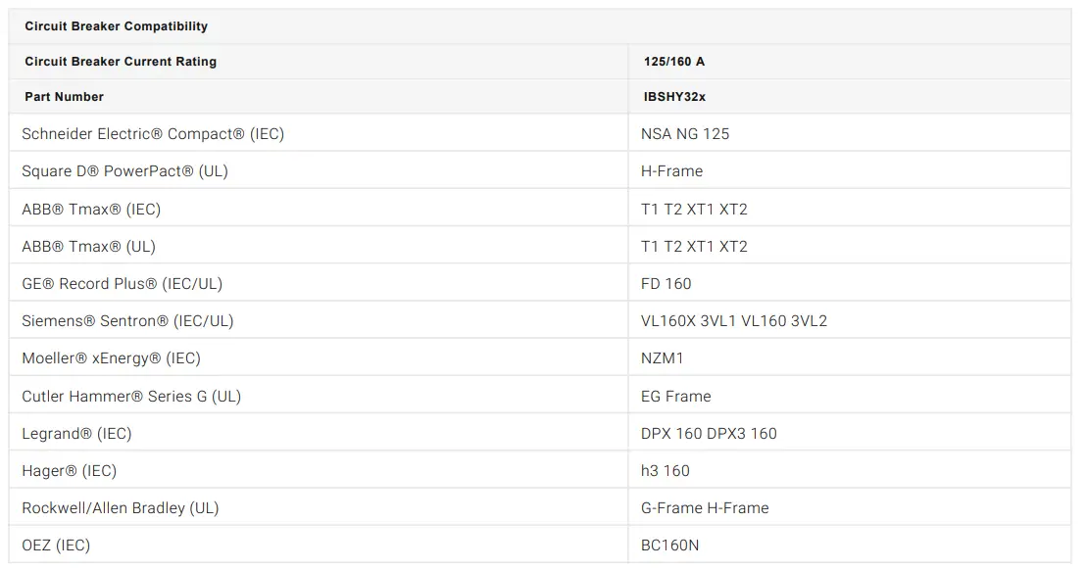
Task: Click the Cutler Hammer EG Frame cell
Action: tap(675, 397)
